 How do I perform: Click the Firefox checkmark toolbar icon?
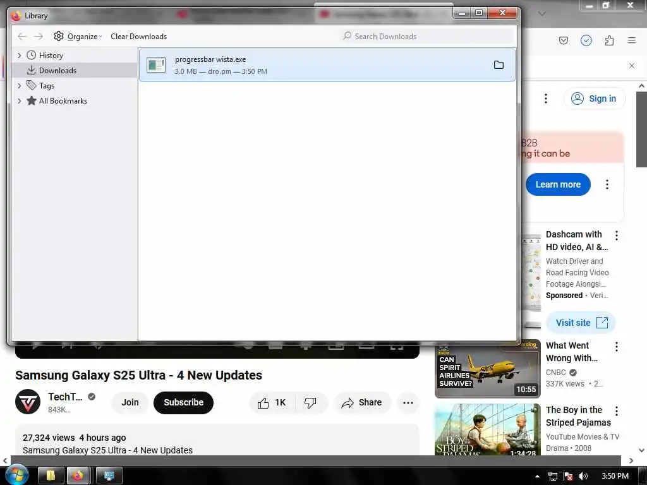586,40
